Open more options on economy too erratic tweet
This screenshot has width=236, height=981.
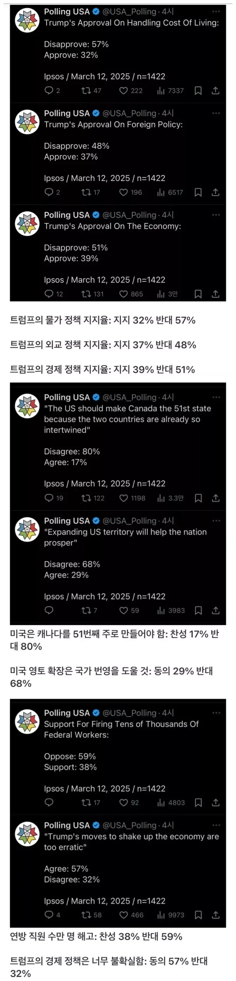pos(216,825)
